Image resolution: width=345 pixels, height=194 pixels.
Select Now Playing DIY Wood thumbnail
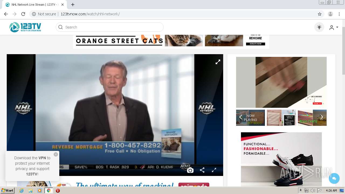pos(250,118)
